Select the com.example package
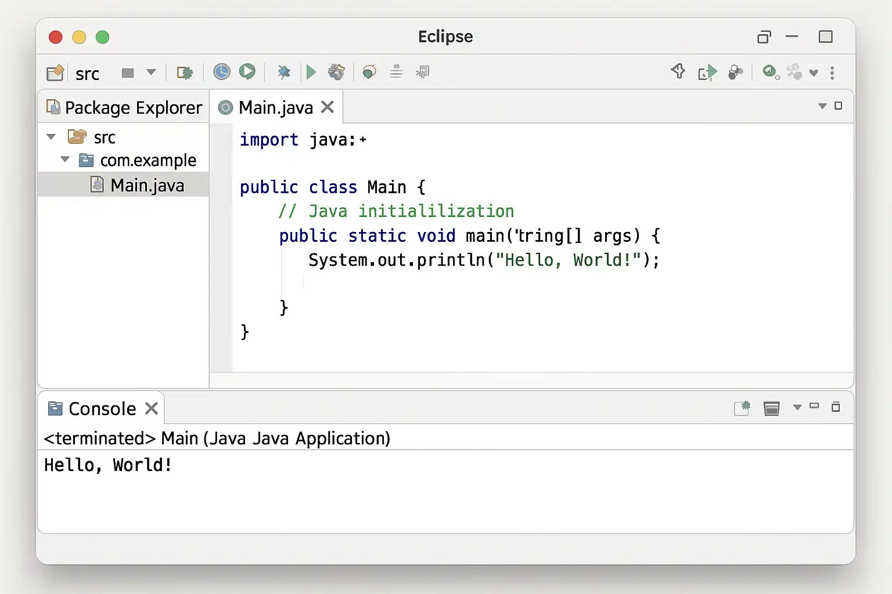Screen dimensions: 892x594 [x=148, y=160]
